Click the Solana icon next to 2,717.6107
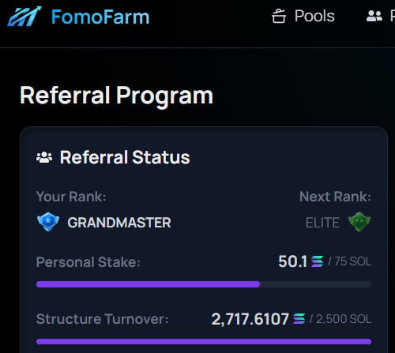Viewport: 395px width, 353px height. (299, 319)
